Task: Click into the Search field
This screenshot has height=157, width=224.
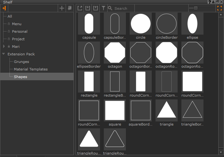Action: coord(123,8)
